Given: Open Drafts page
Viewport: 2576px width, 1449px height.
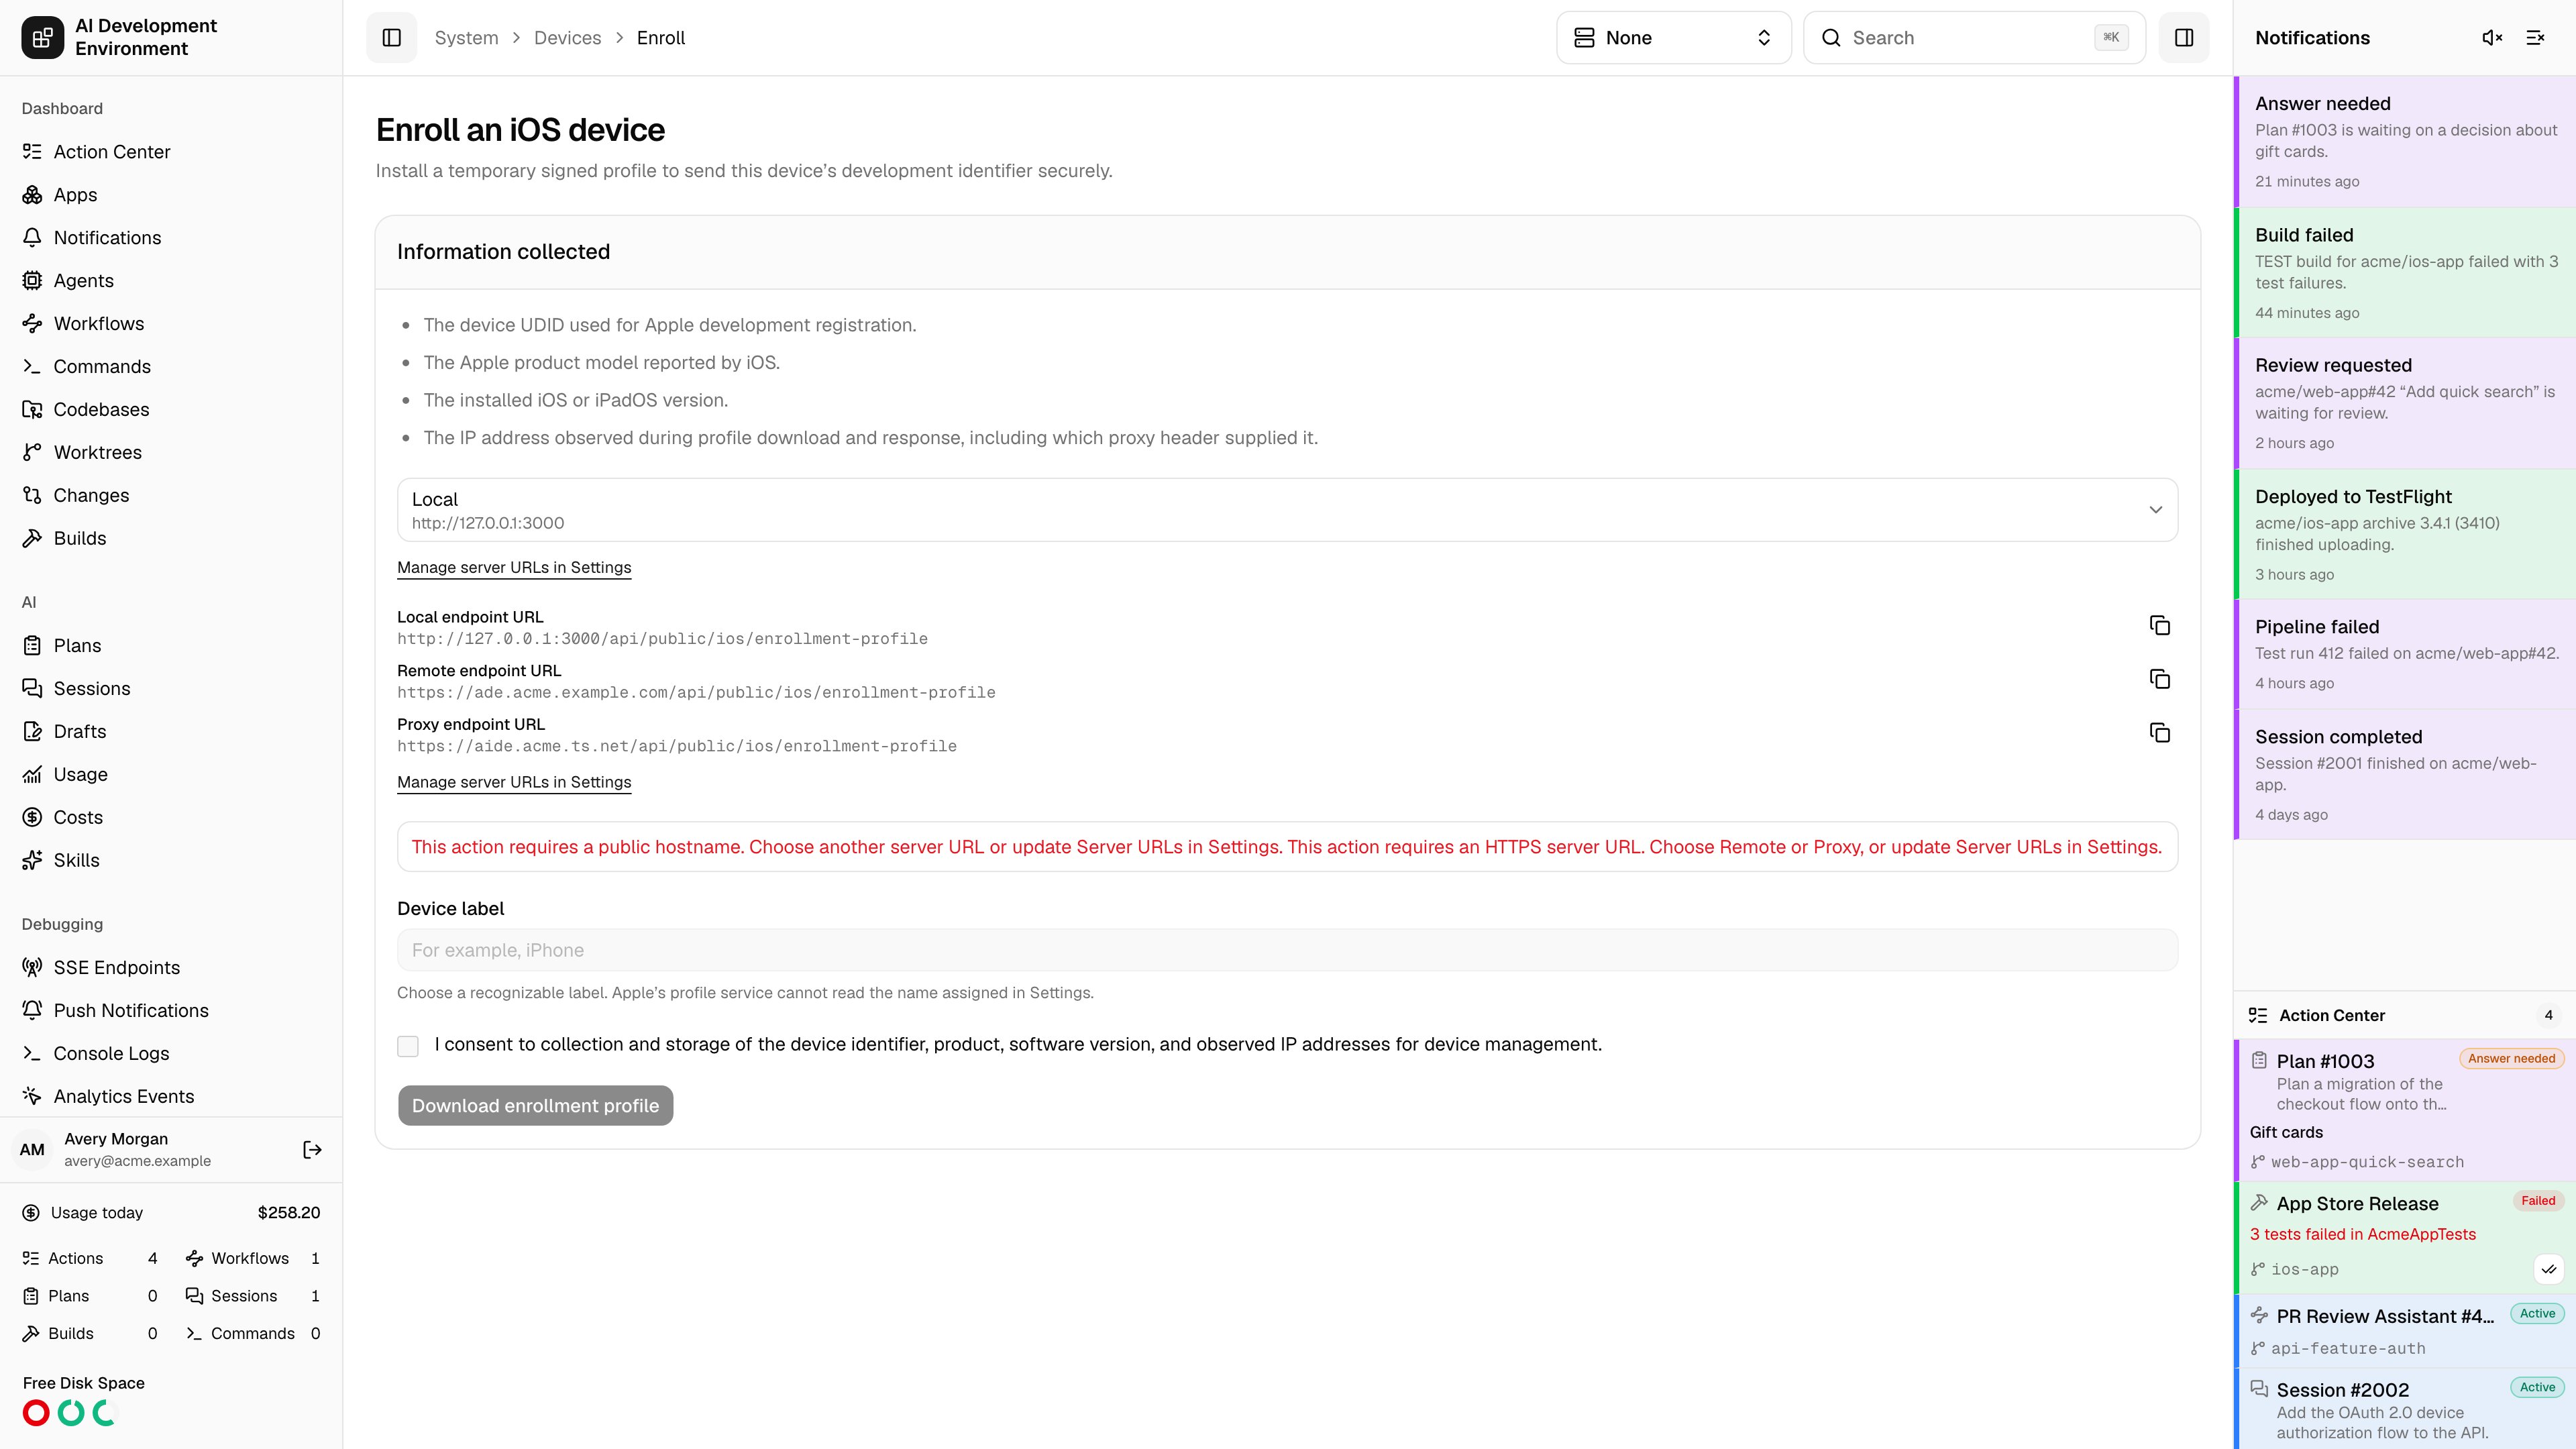Looking at the screenshot, I should [x=171, y=732].
